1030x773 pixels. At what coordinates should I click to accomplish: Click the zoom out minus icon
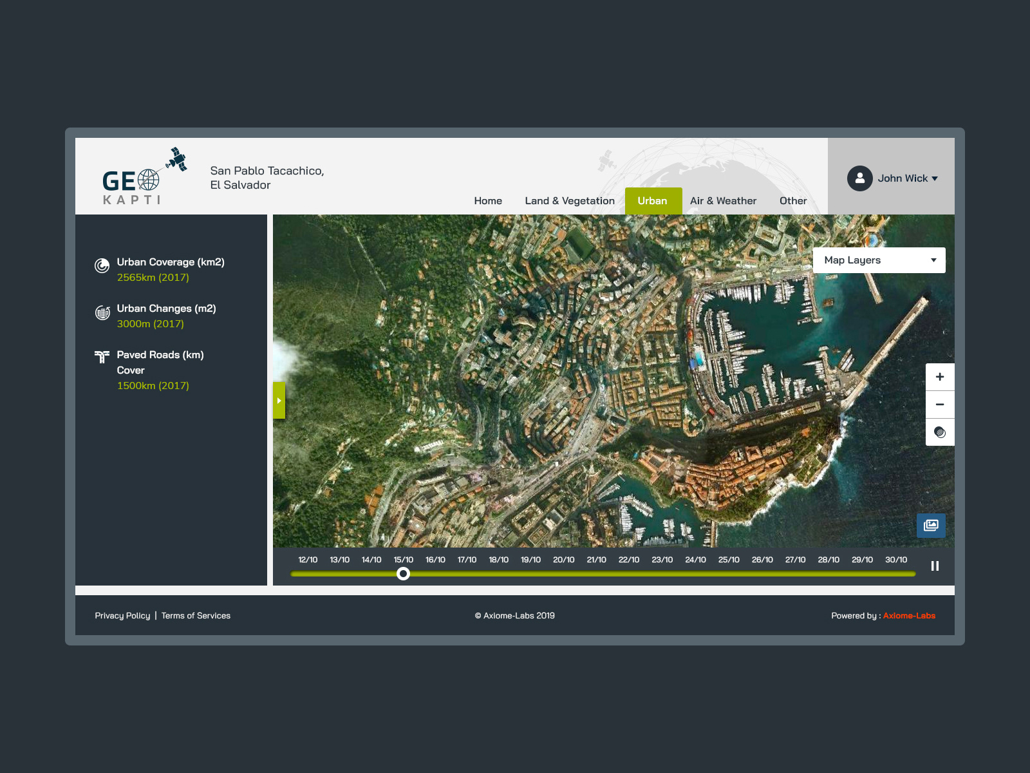click(940, 405)
